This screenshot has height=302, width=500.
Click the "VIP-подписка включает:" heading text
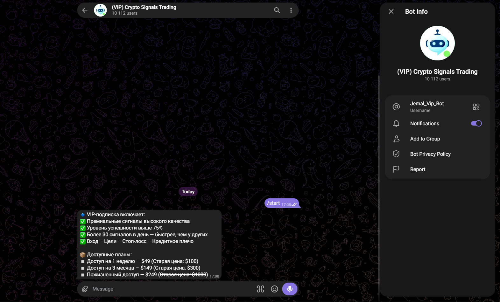(116, 215)
